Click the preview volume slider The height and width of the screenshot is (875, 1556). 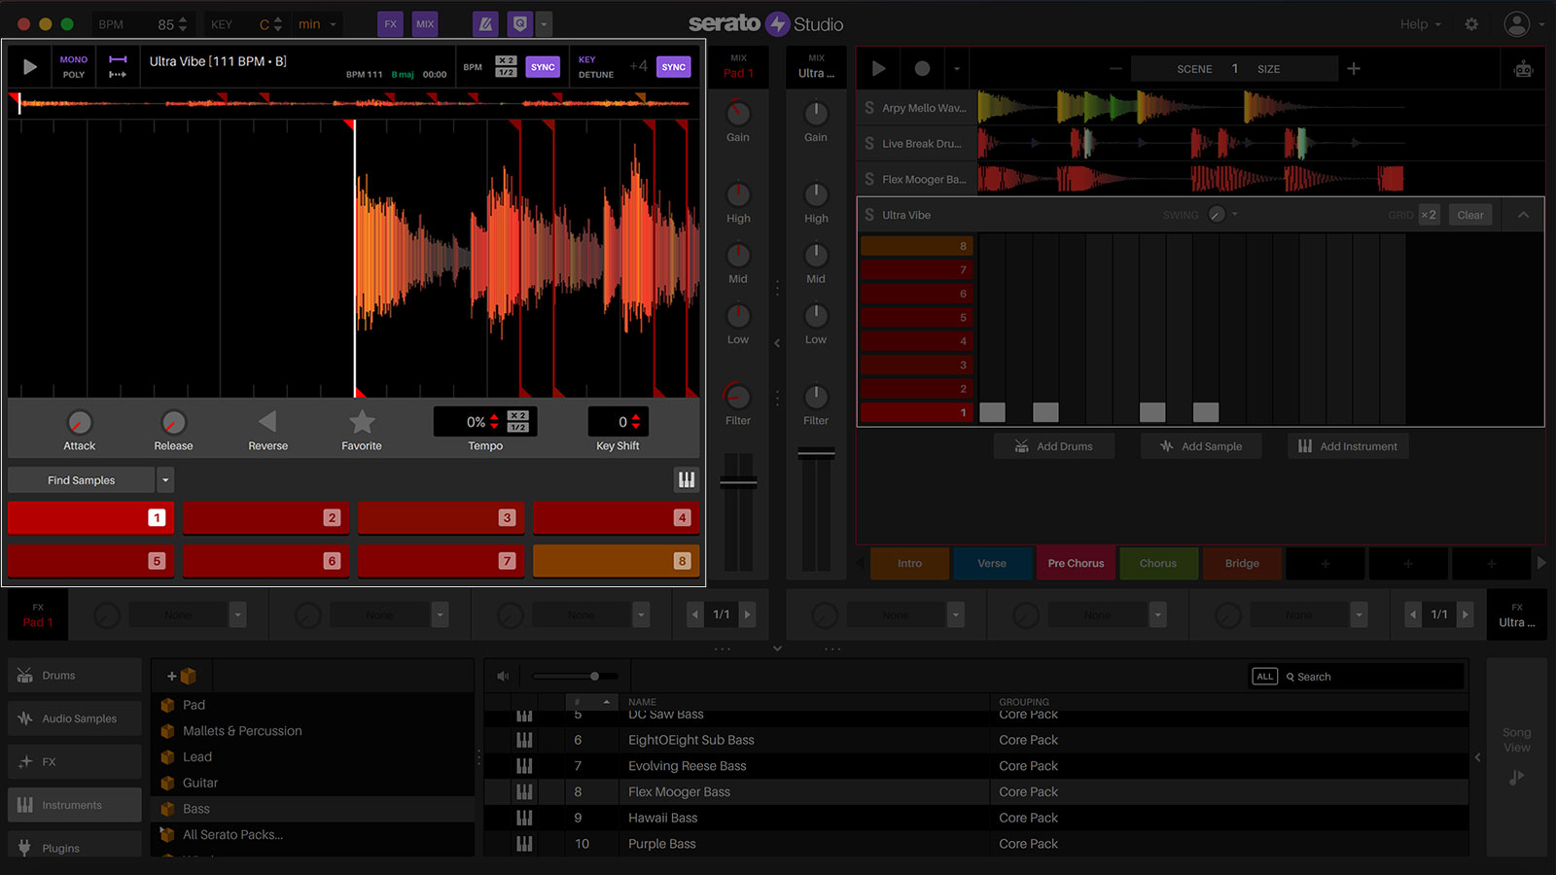pyautogui.click(x=577, y=676)
